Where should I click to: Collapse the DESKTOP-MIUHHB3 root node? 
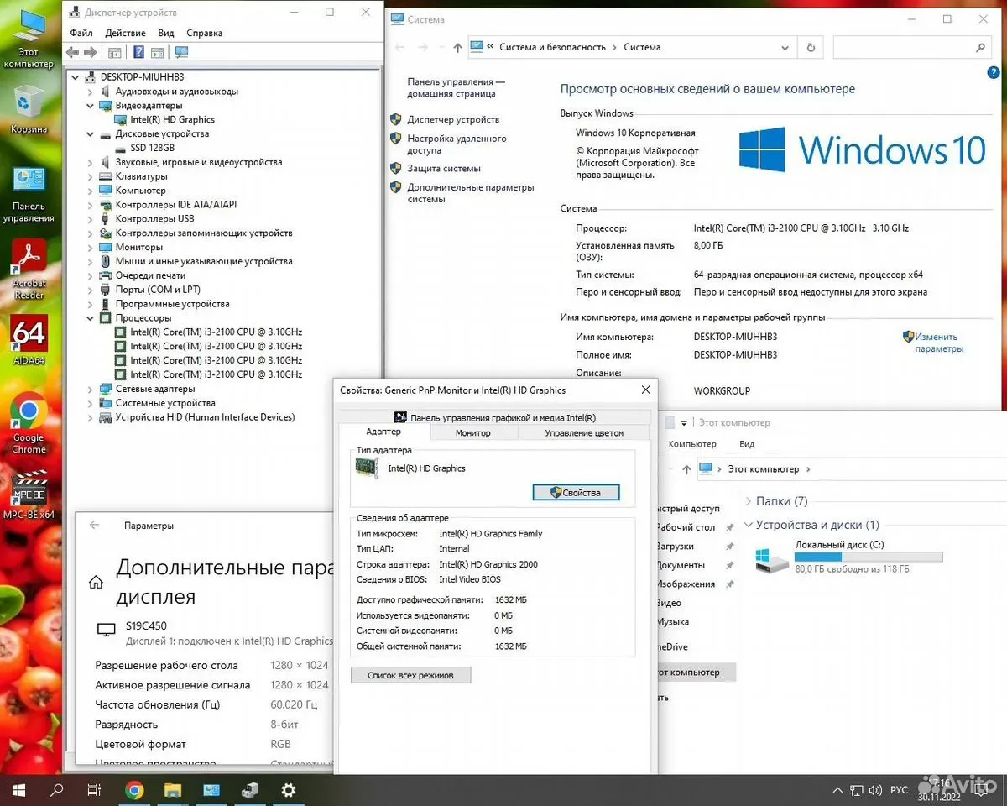coord(77,77)
